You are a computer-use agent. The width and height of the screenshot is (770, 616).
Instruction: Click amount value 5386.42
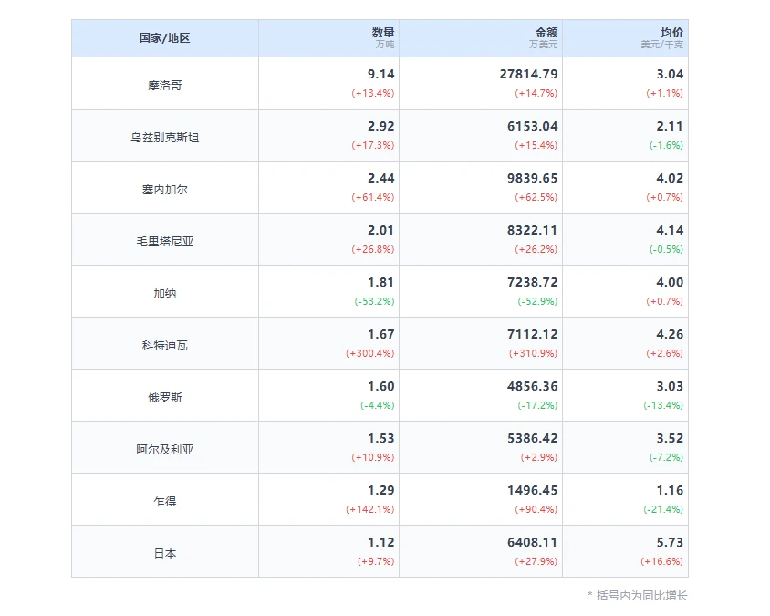[x=533, y=439]
